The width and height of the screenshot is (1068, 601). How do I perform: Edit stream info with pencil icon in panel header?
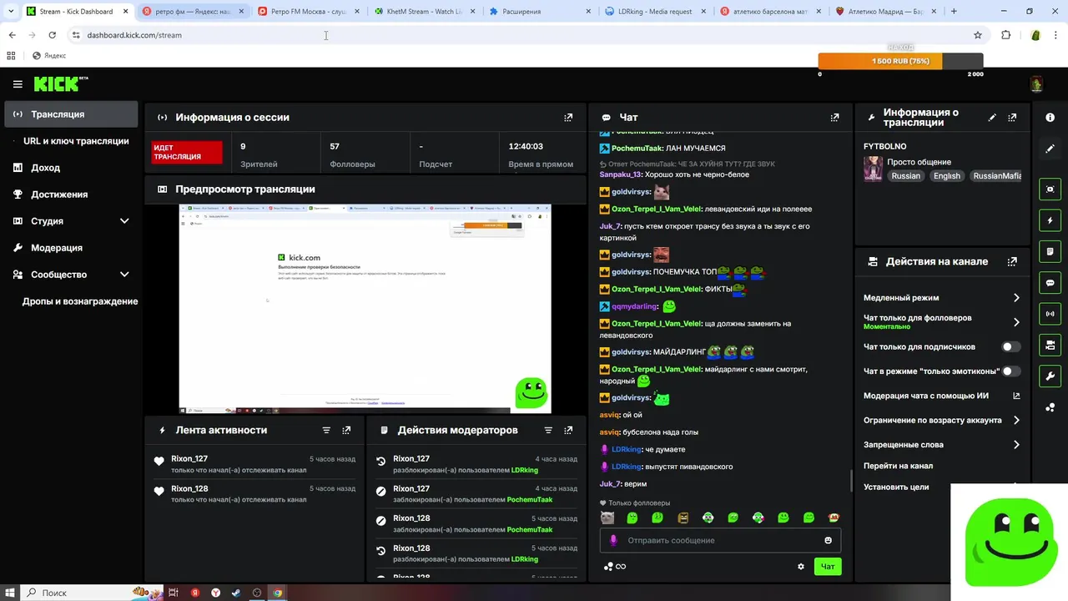[992, 118]
